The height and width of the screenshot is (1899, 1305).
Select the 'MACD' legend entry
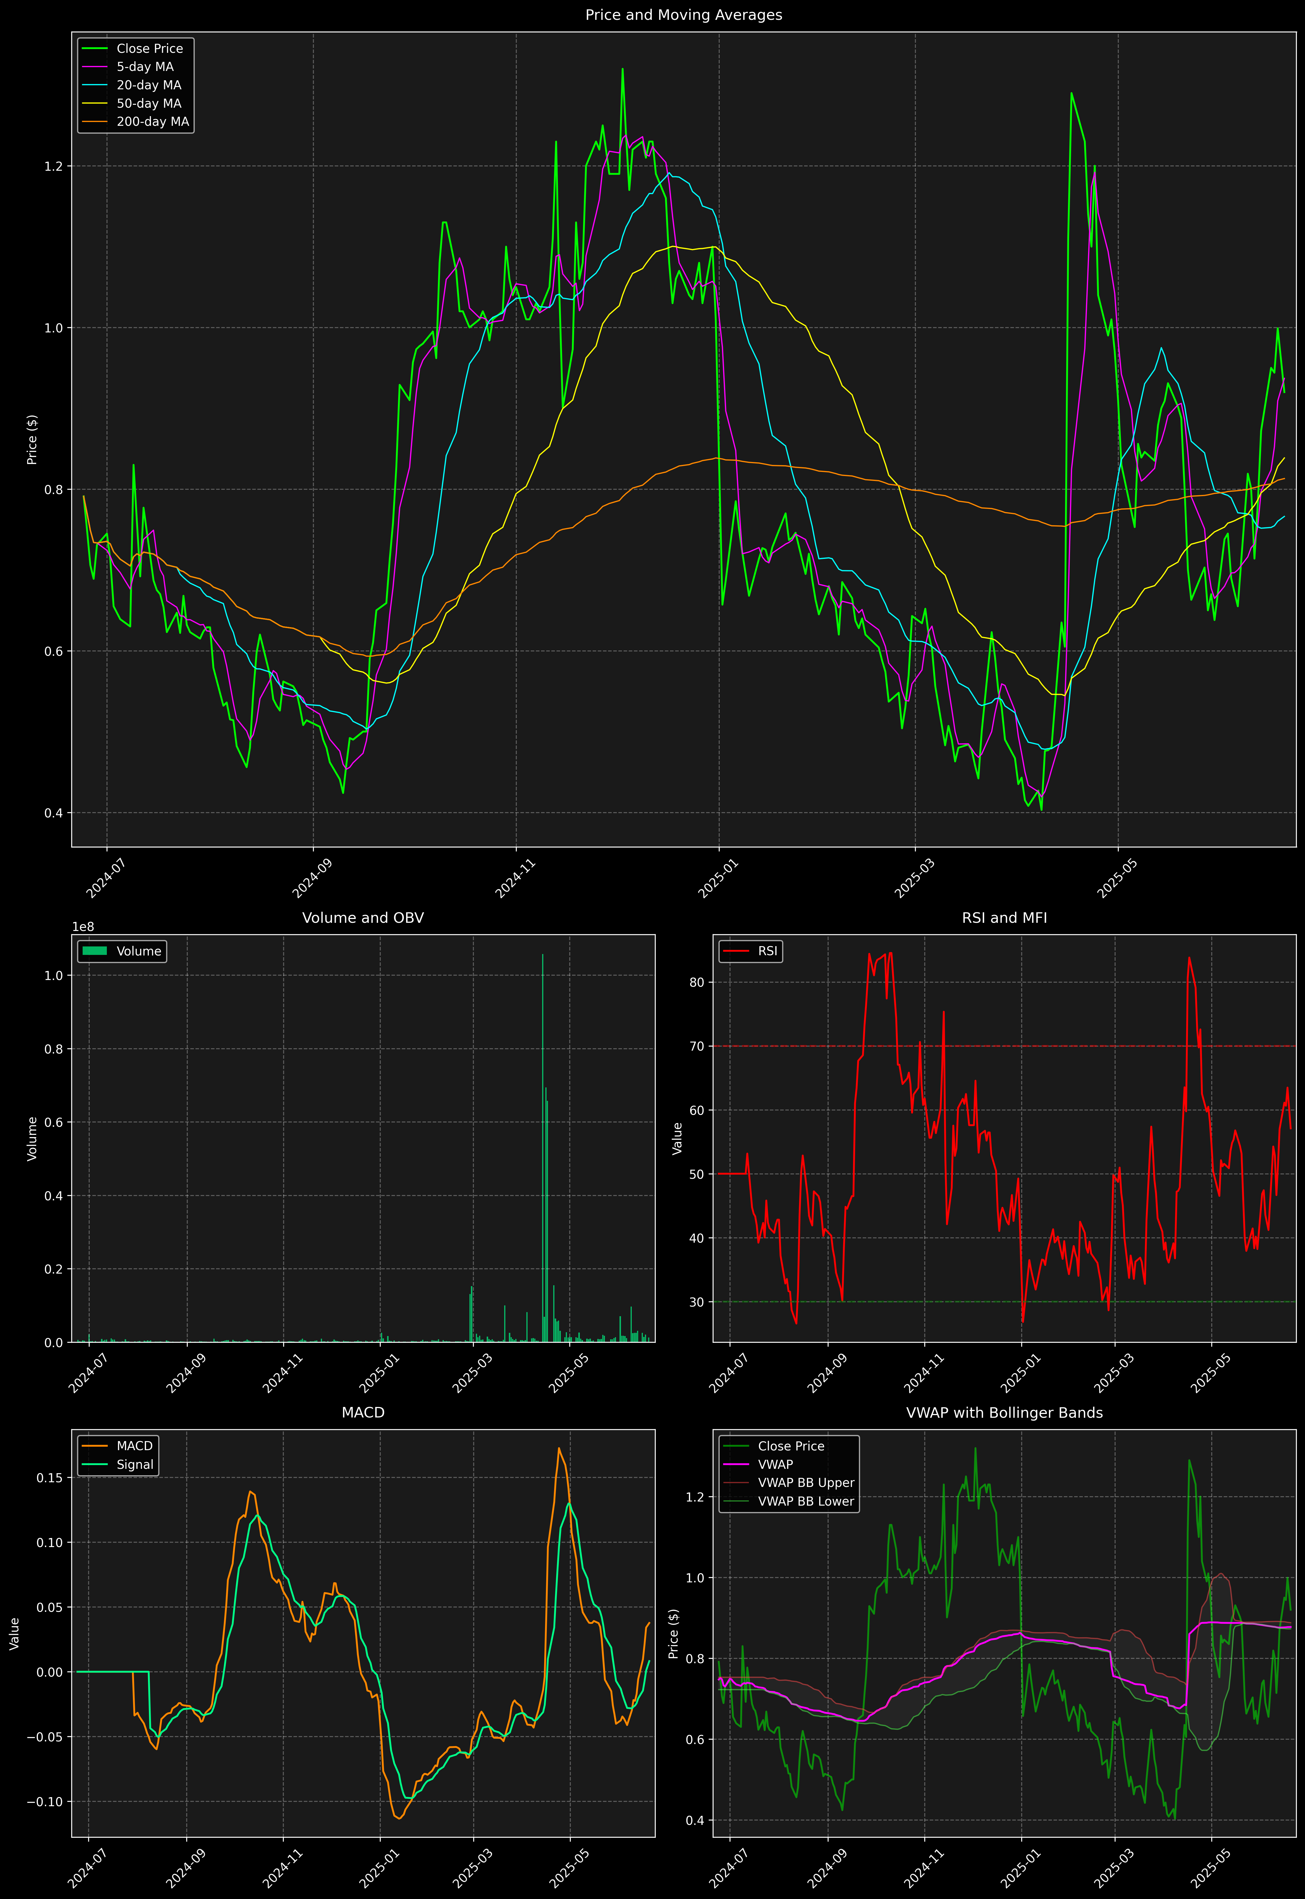pos(134,1446)
